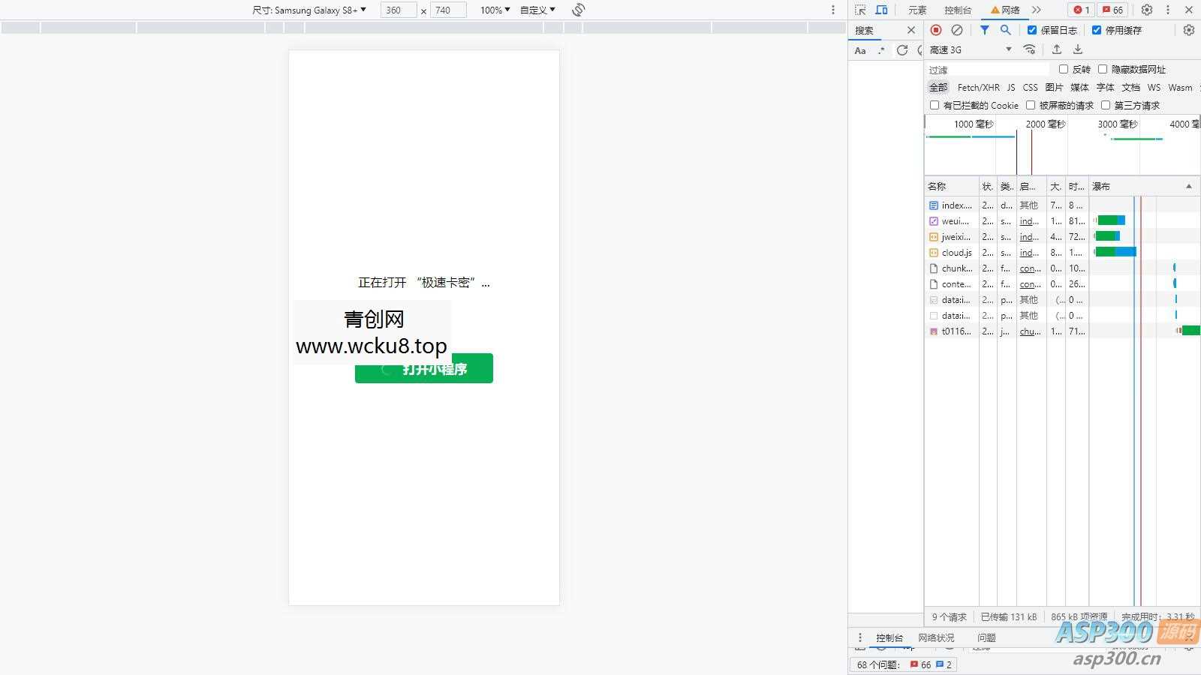Click the device width input field showing 360

(x=397, y=10)
